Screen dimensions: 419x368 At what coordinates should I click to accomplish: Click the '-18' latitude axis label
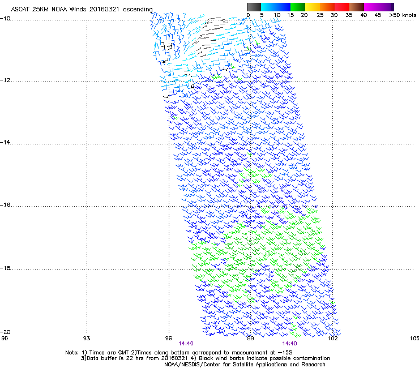click(5, 268)
